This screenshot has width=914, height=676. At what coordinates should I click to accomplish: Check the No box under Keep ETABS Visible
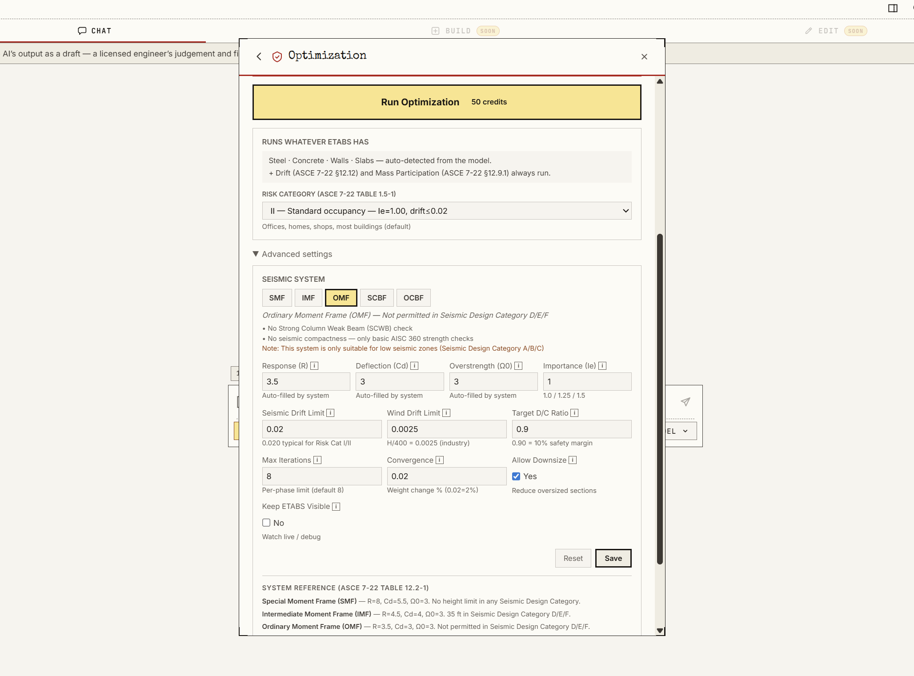pyautogui.click(x=266, y=523)
